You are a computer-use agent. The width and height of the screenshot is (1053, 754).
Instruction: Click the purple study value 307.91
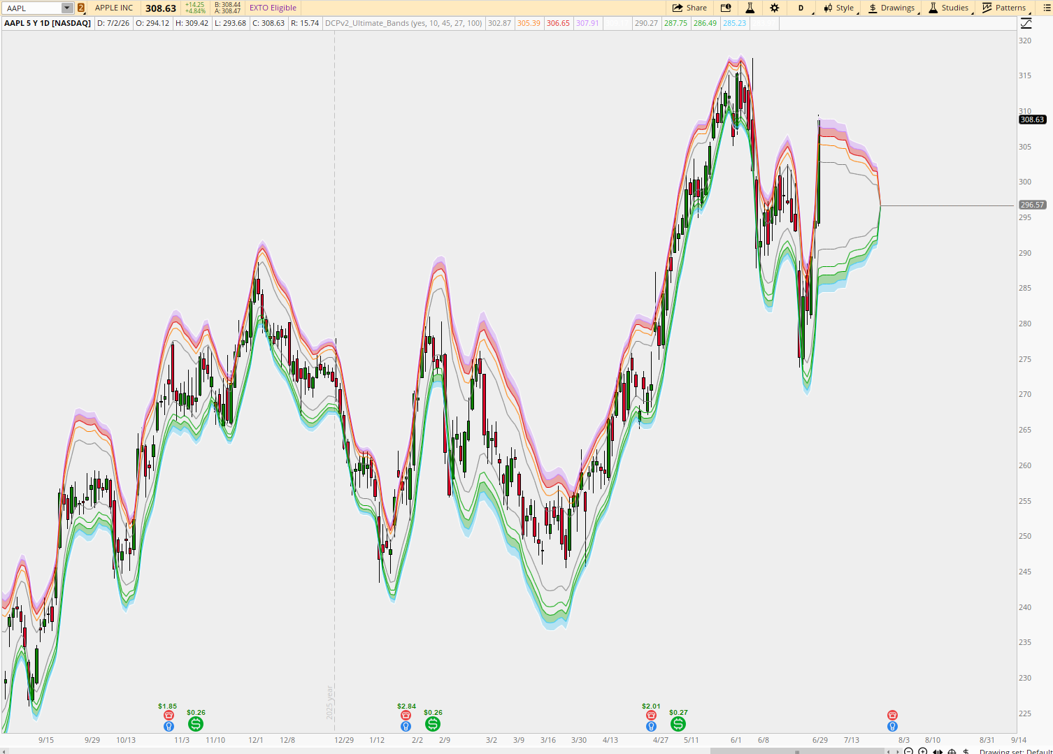pos(587,23)
